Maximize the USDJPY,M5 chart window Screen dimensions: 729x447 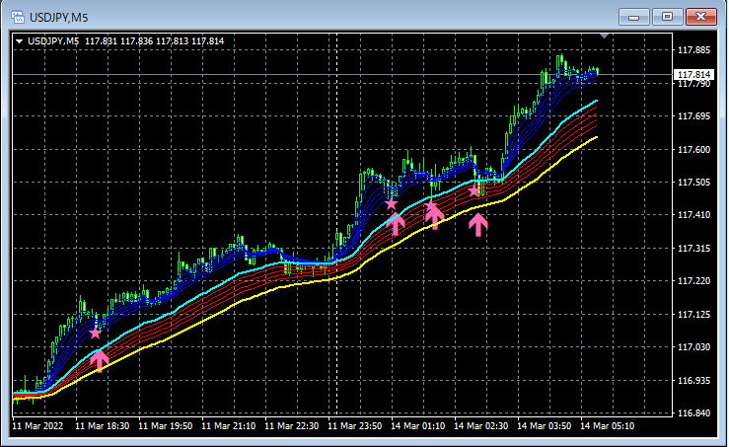[x=667, y=17]
